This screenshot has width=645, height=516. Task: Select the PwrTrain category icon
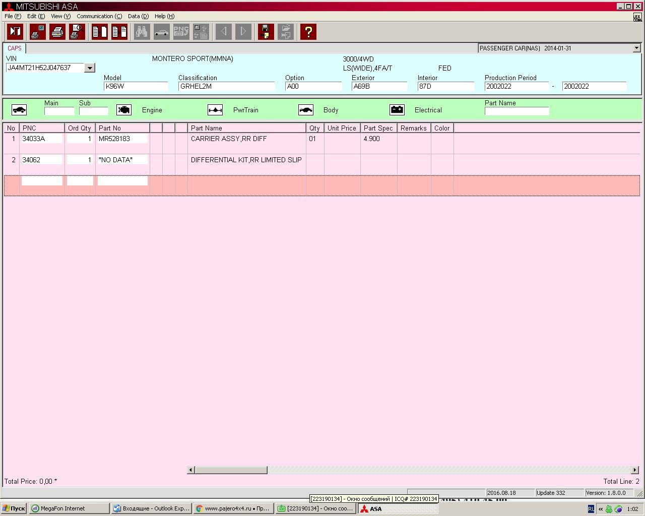tap(215, 110)
